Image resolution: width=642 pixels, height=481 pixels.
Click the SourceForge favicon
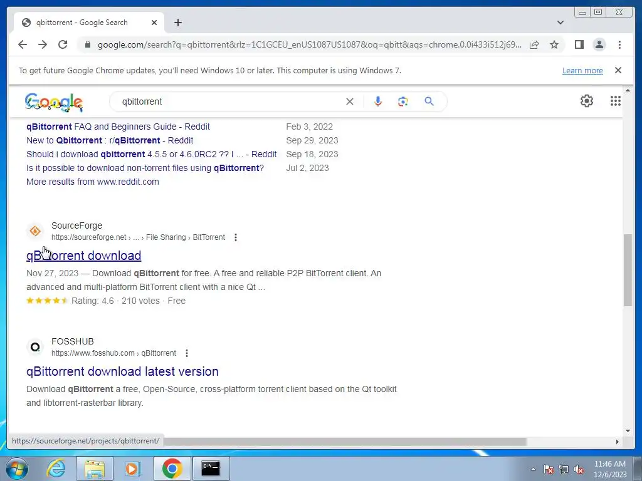pos(35,231)
